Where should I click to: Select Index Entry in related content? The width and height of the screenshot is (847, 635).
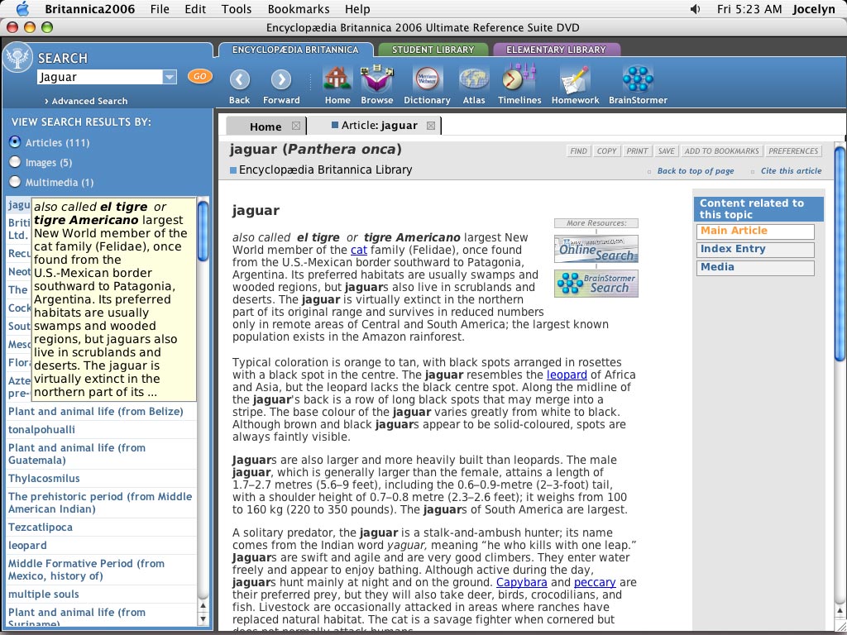pos(755,250)
